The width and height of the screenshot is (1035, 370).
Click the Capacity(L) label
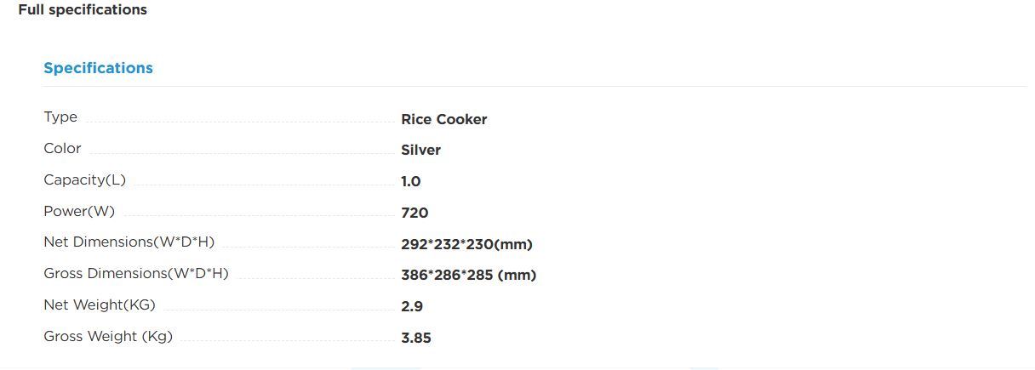(x=84, y=180)
